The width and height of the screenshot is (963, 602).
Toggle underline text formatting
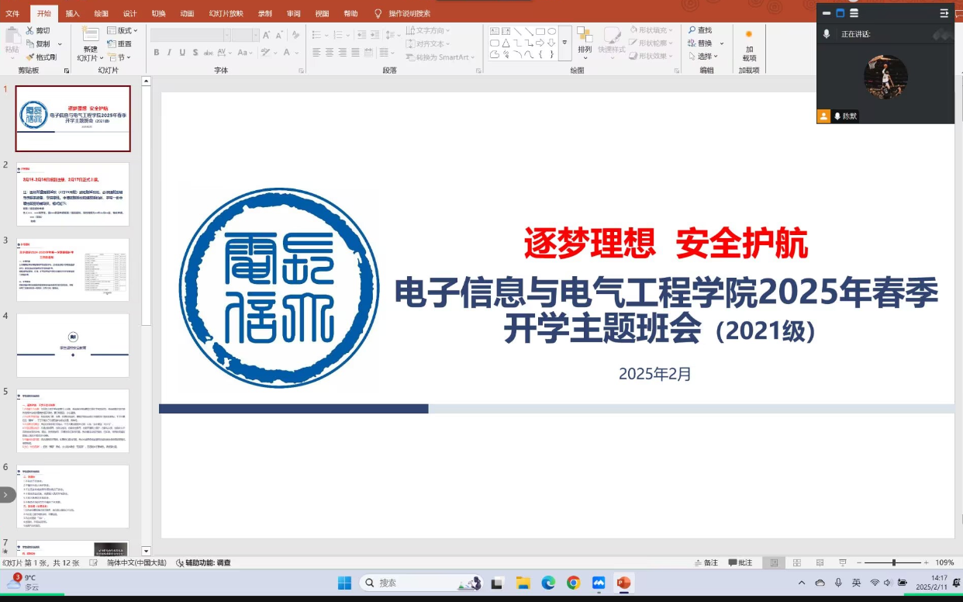(x=183, y=53)
